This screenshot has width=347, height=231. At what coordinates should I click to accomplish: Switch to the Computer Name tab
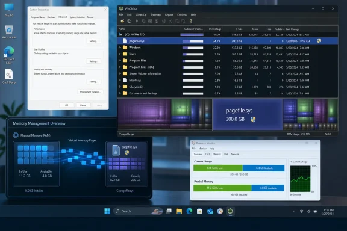(37, 17)
